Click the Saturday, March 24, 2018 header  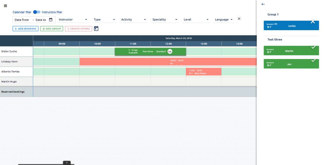(x=179, y=38)
